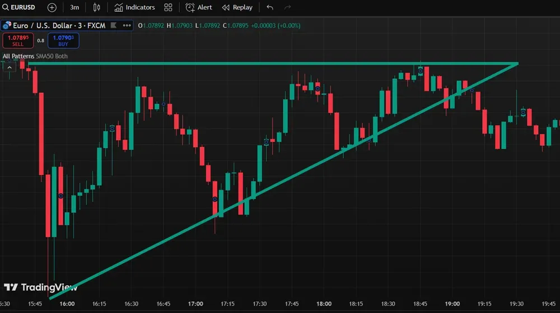Viewport: 560px width, 313px height.
Task: Click the 16:00 time axis label
Action: [67, 303]
